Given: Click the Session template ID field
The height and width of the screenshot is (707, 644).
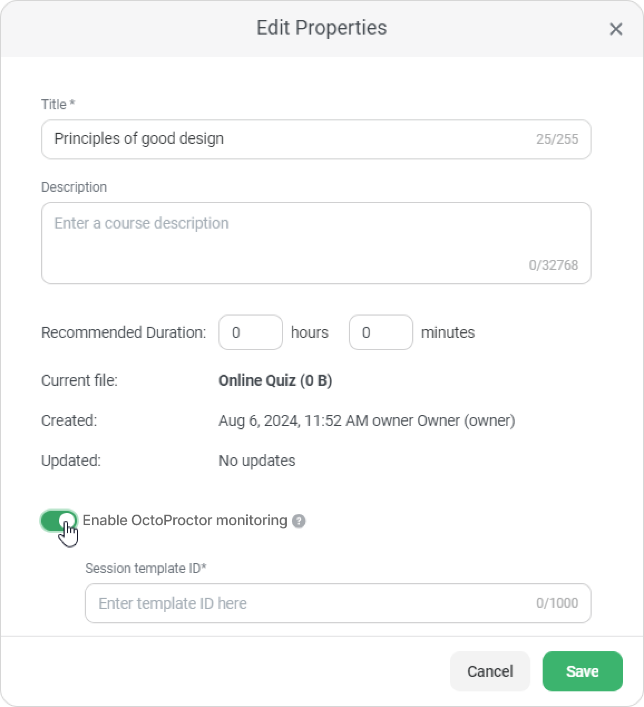Looking at the screenshot, I should (x=312, y=603).
